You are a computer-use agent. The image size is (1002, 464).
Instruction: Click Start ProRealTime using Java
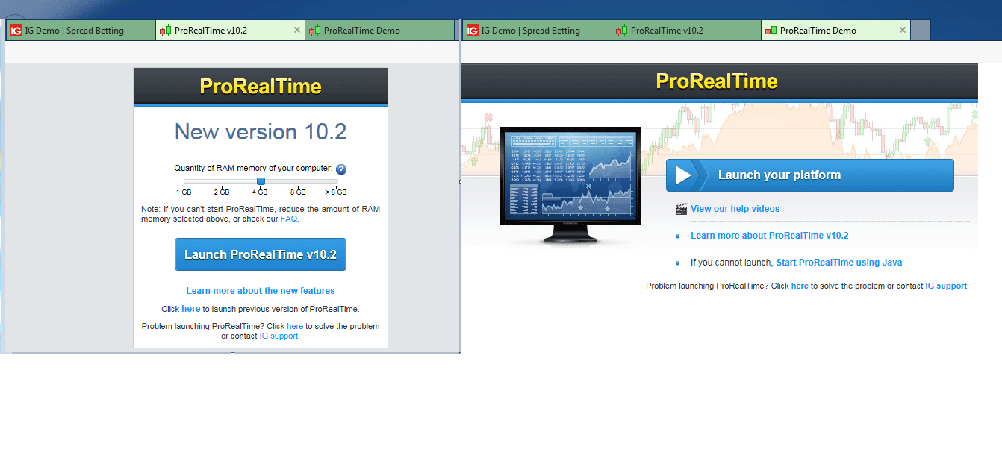pyautogui.click(x=839, y=262)
